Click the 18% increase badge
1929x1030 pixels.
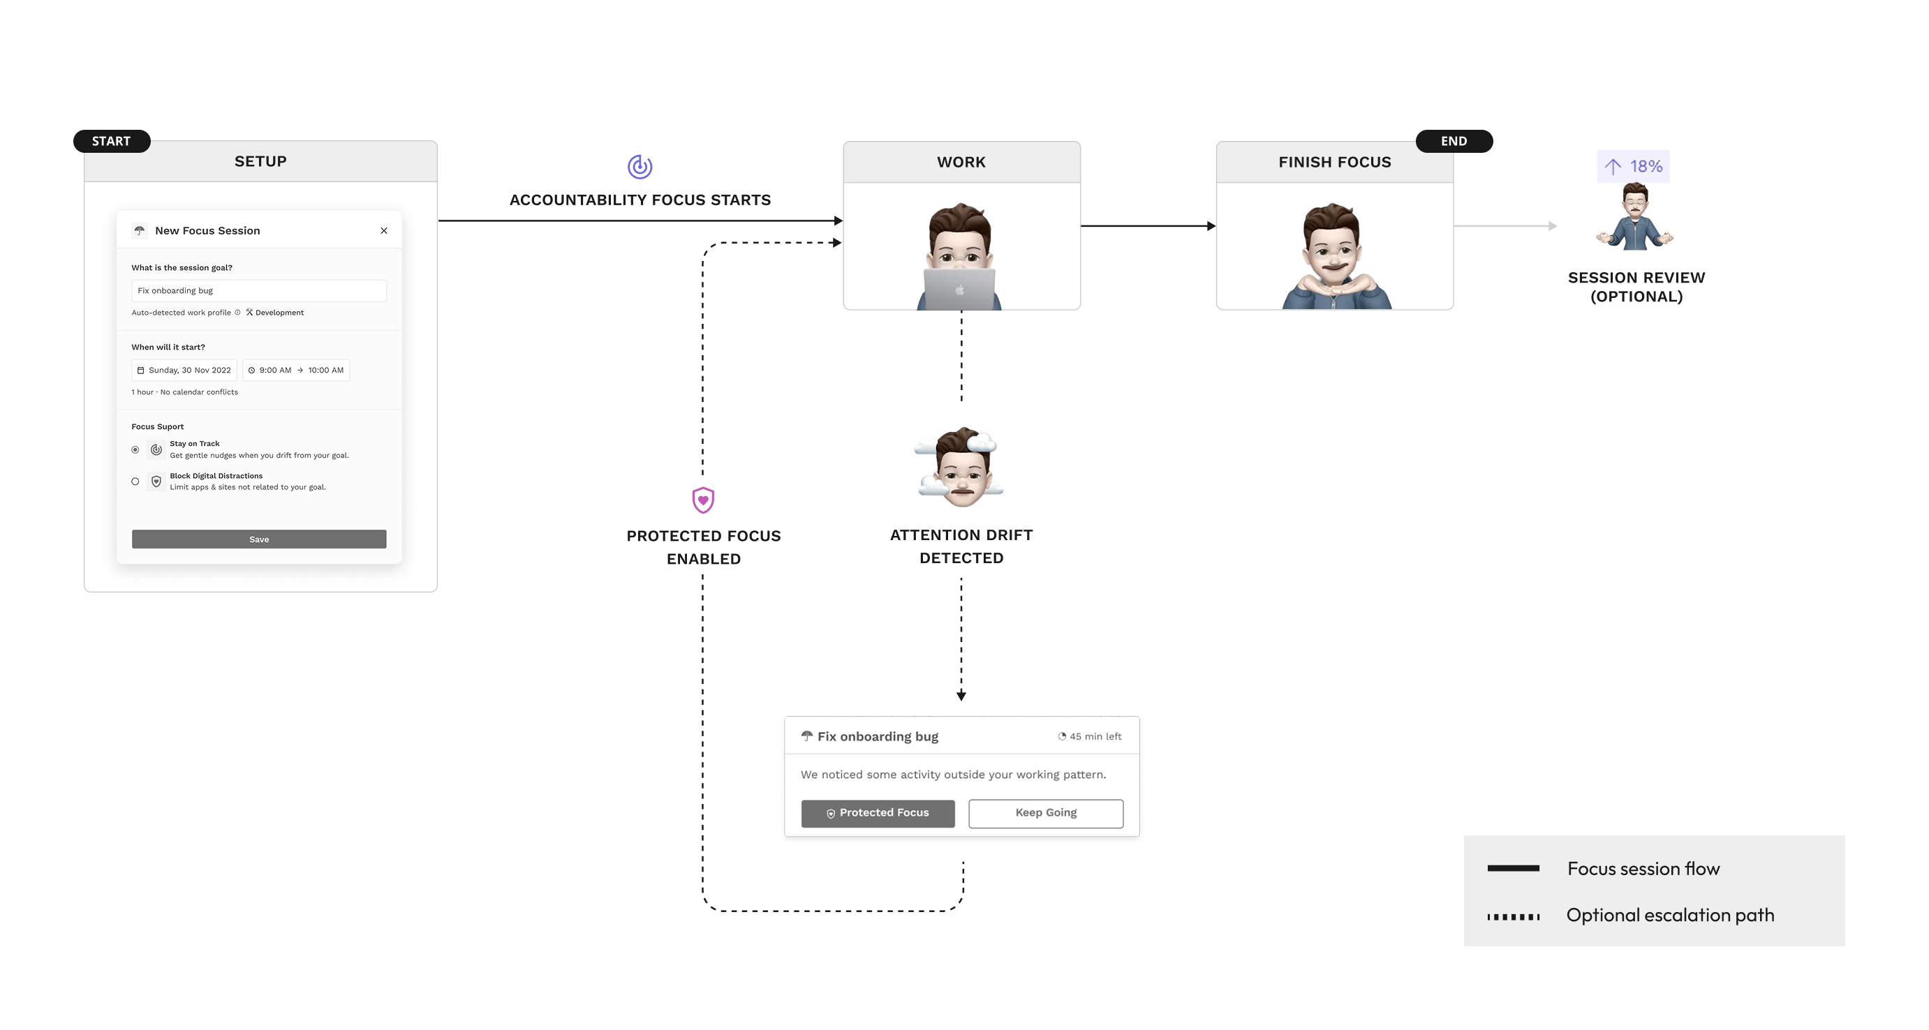click(1632, 166)
